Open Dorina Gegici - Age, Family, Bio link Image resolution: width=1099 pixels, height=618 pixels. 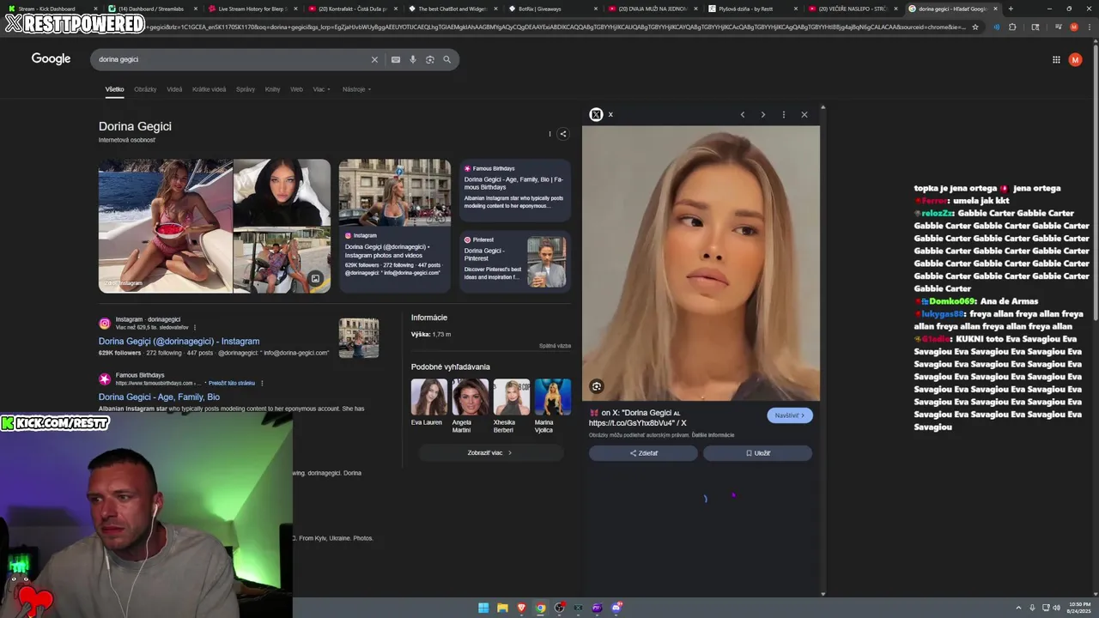tap(159, 397)
